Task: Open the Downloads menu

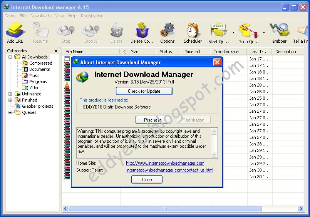Action: [x=40, y=16]
